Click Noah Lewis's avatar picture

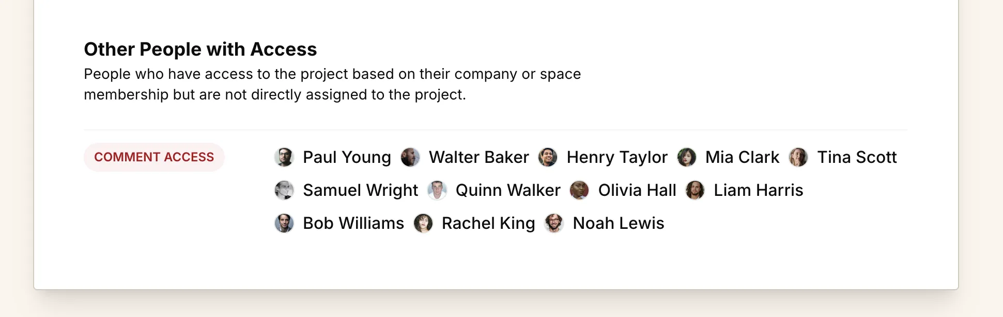tap(554, 223)
